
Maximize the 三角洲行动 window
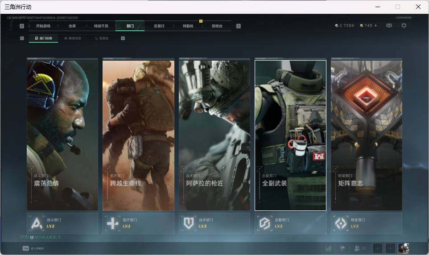398,7
